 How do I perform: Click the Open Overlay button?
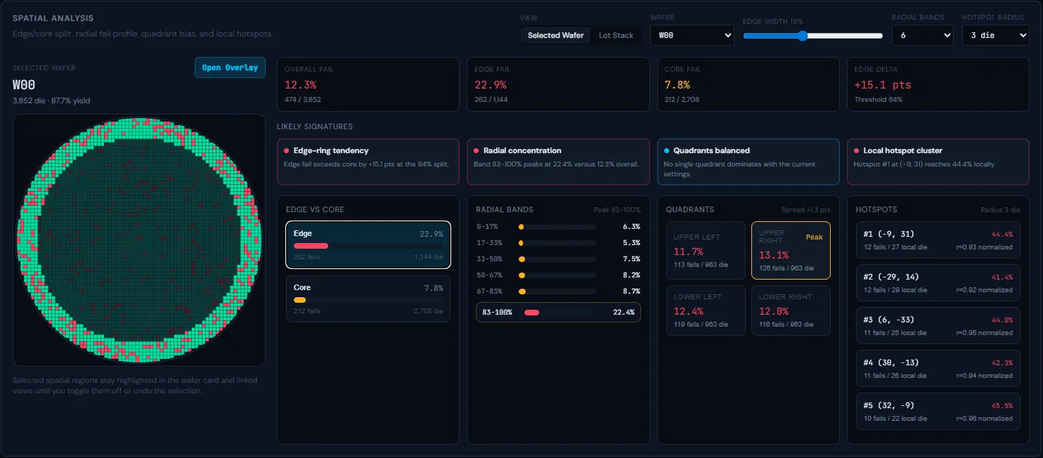[230, 67]
